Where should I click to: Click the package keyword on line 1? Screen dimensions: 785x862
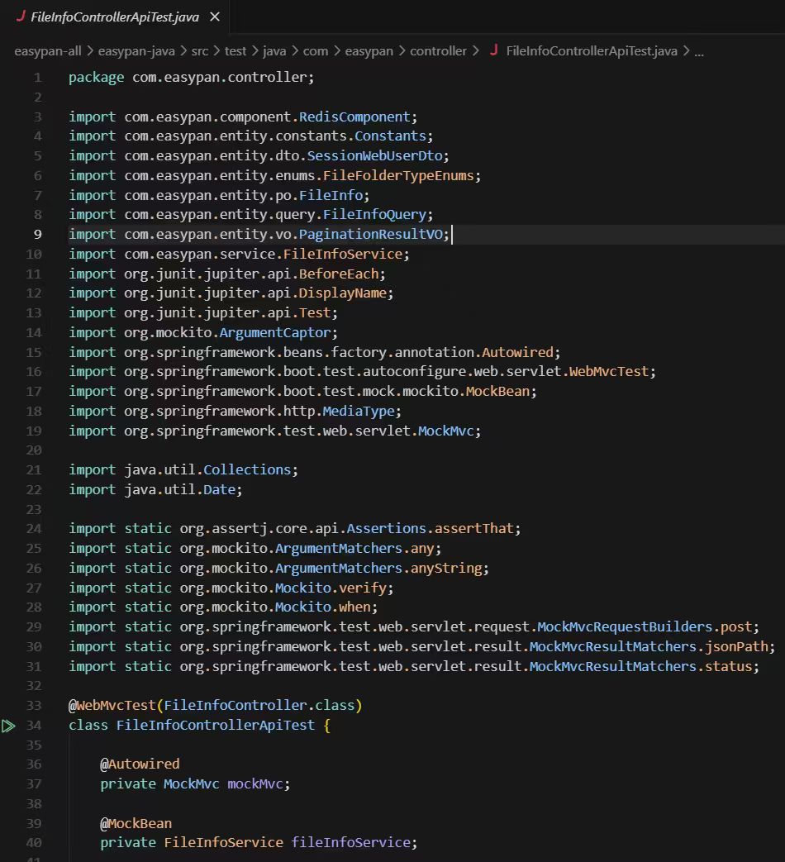pyautogui.click(x=96, y=78)
